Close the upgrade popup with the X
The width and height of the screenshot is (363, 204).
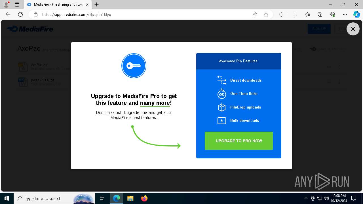(353, 29)
